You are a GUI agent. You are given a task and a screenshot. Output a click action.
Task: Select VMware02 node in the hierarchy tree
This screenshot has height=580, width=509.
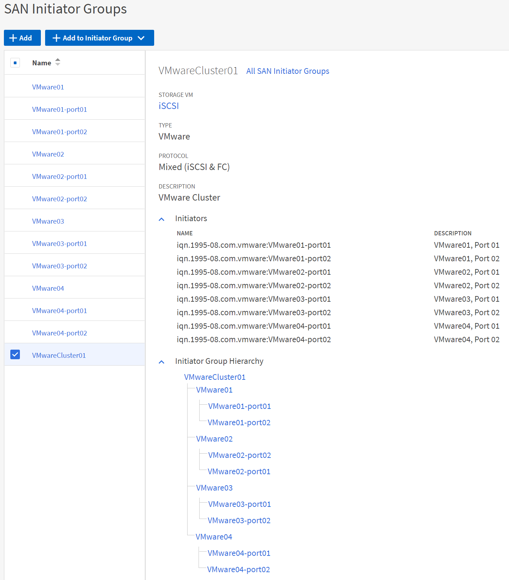[x=214, y=439]
